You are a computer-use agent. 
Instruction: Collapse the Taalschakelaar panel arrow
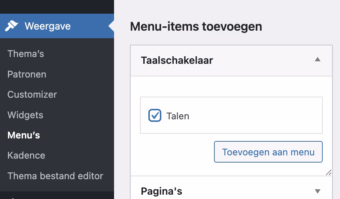coord(318,60)
